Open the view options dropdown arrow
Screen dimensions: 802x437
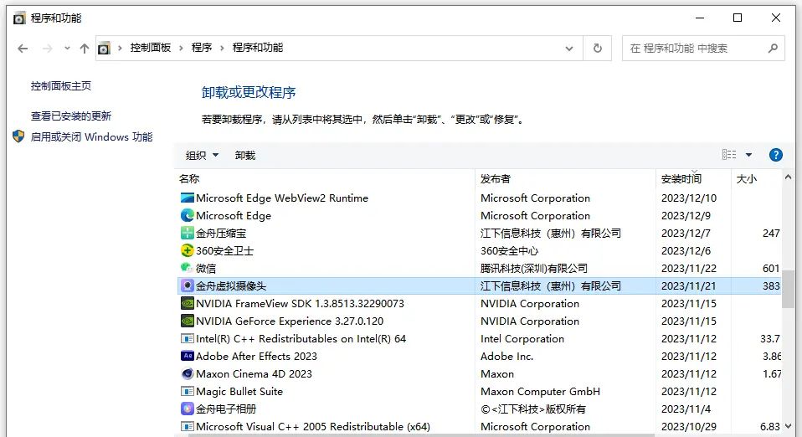[x=748, y=155]
